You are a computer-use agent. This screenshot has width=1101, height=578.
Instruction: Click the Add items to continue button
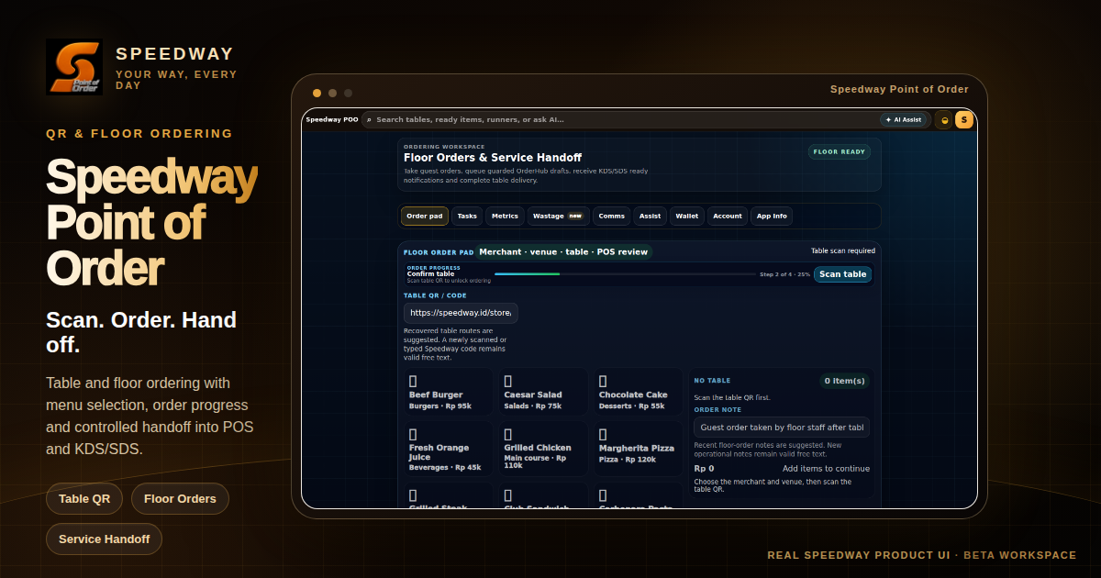pyautogui.click(x=826, y=469)
